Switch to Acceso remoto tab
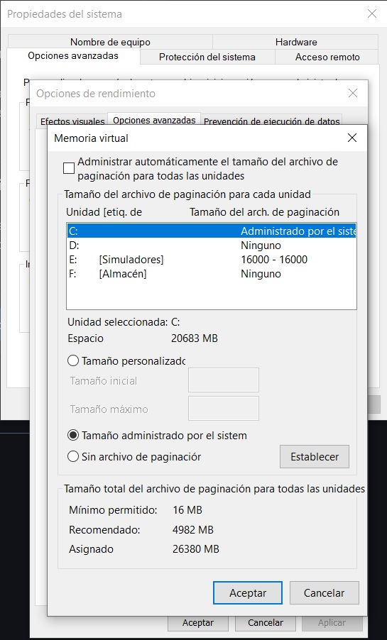This screenshot has height=640, width=387. click(327, 57)
